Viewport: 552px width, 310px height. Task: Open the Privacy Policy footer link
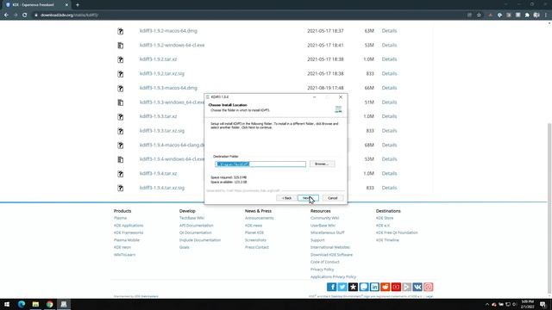click(322, 270)
